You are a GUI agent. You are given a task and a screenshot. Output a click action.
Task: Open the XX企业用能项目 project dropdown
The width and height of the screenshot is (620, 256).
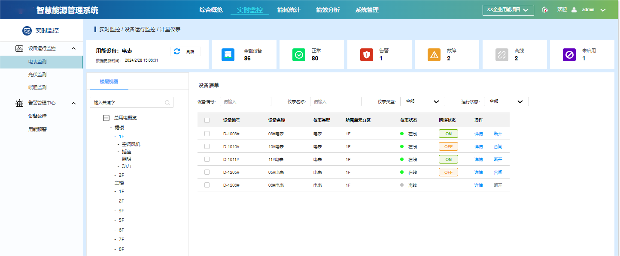pyautogui.click(x=508, y=10)
